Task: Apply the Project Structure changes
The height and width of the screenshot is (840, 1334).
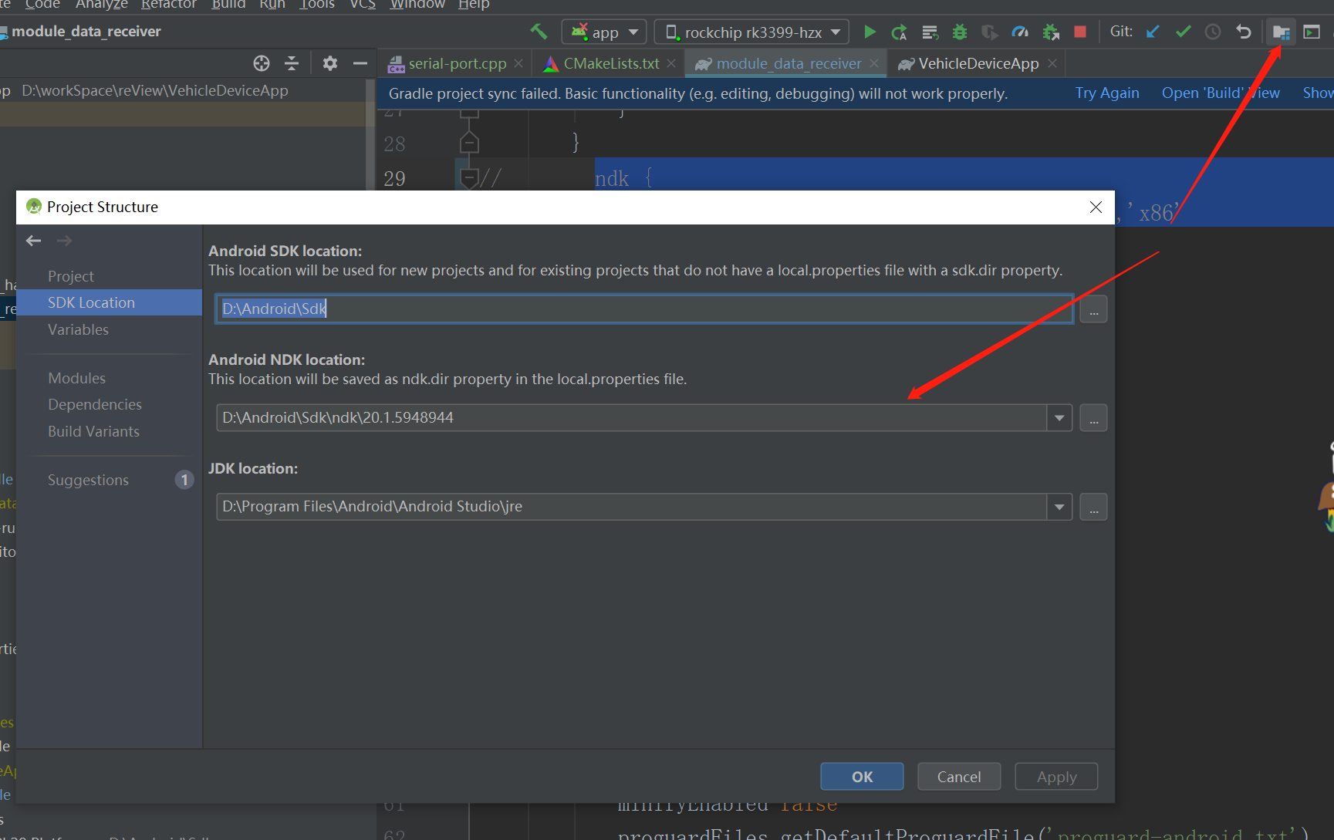Action: (x=1055, y=776)
